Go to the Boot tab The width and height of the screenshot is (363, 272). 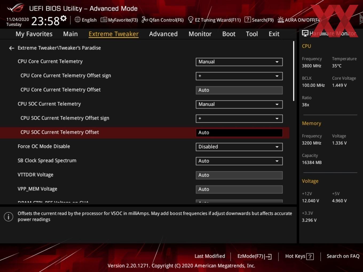coord(229,34)
